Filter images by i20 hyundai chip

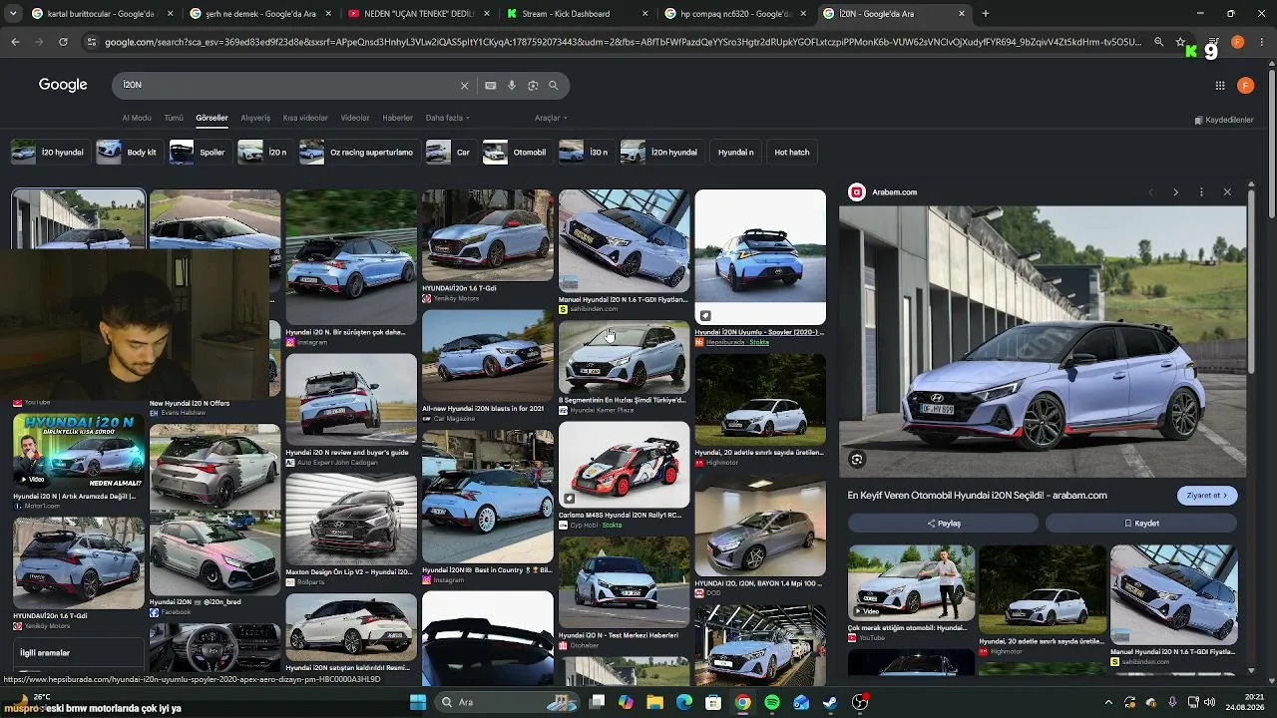point(50,153)
